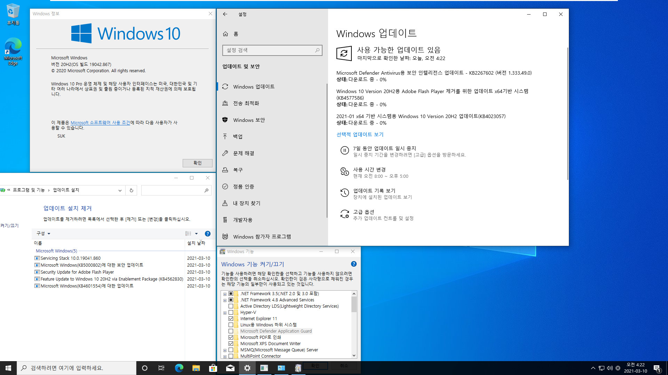This screenshot has height=375, width=668.
Task: Expand the .NET Framework 3.5 tree node
Action: (225, 294)
